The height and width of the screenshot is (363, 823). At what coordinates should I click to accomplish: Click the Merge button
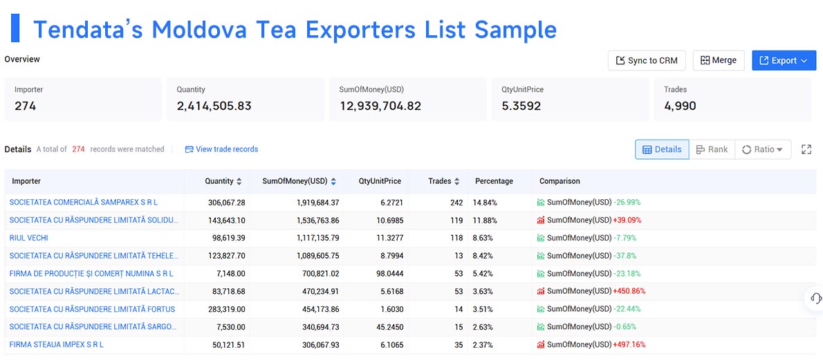tap(719, 60)
